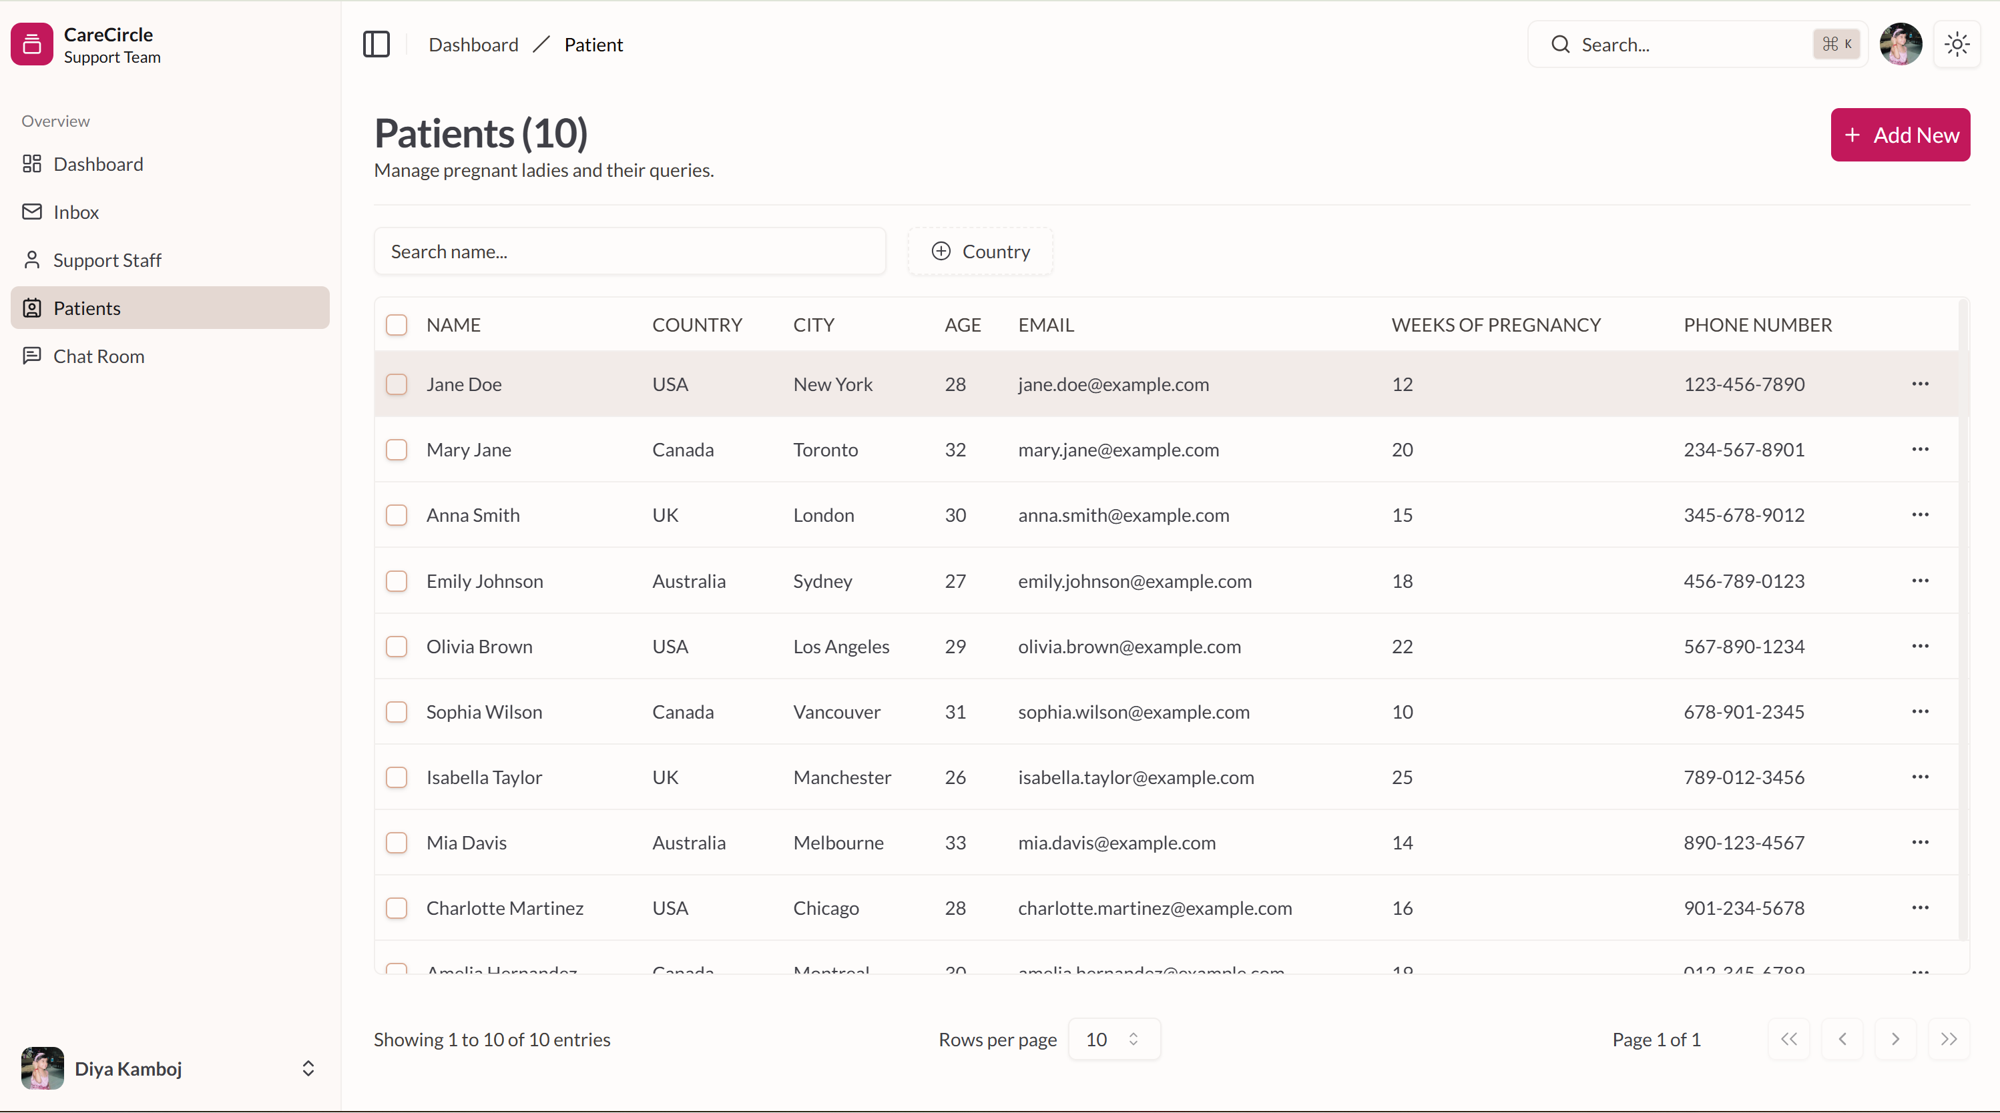The width and height of the screenshot is (2000, 1113).
Task: Click the user avatar in top bar
Action: pyautogui.click(x=1900, y=44)
